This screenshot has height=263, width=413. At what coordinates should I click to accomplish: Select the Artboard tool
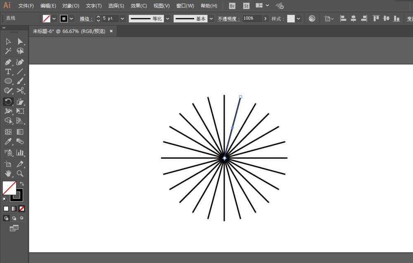pos(8,164)
